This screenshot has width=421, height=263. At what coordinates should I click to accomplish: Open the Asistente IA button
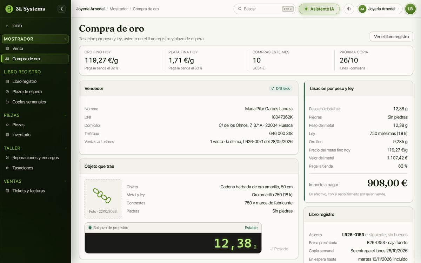click(319, 9)
